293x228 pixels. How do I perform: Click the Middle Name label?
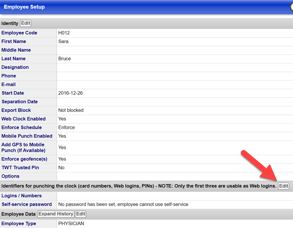coord(16,50)
